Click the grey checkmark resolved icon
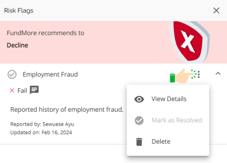 (139, 120)
